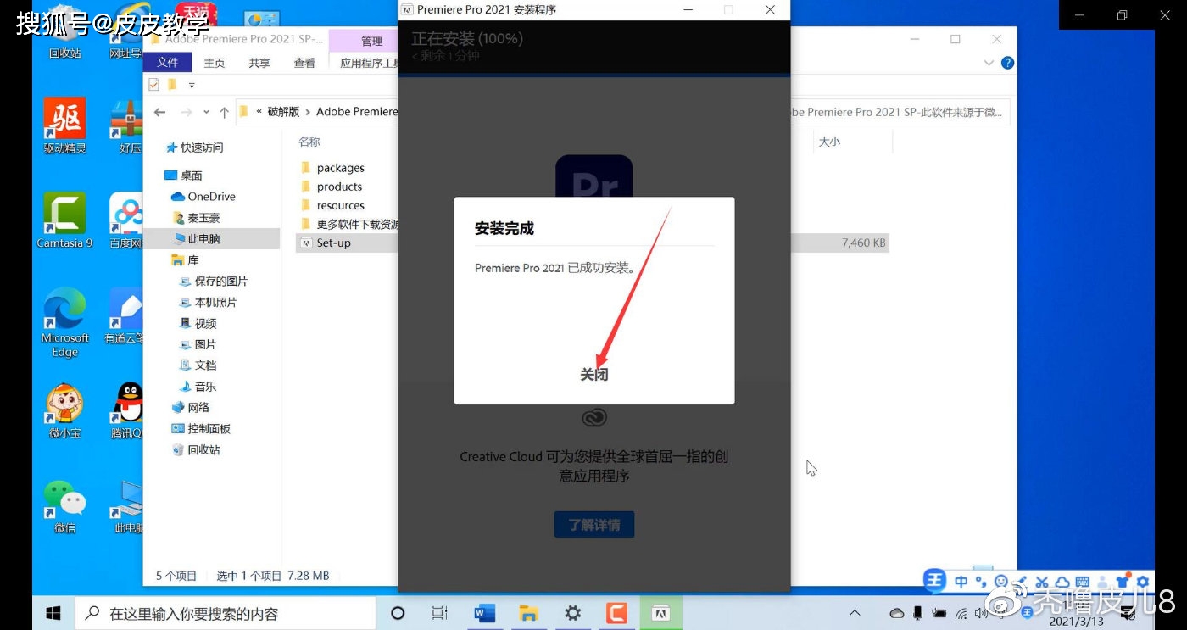Open 腾讯QQ penguin desktop icon
The height and width of the screenshot is (630, 1187).
(129, 410)
